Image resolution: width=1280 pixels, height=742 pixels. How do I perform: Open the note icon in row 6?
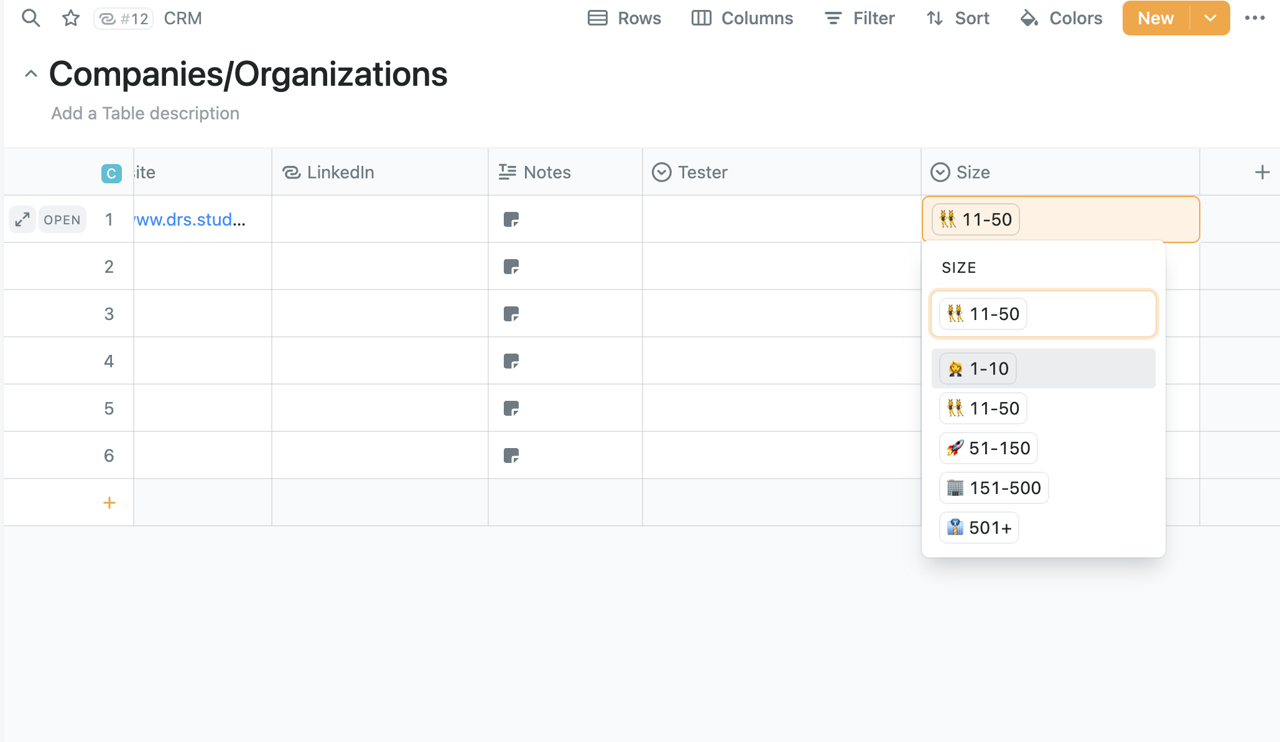(x=511, y=456)
